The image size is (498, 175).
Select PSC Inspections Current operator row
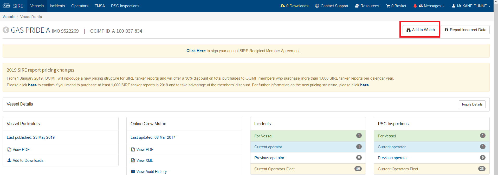432,147
